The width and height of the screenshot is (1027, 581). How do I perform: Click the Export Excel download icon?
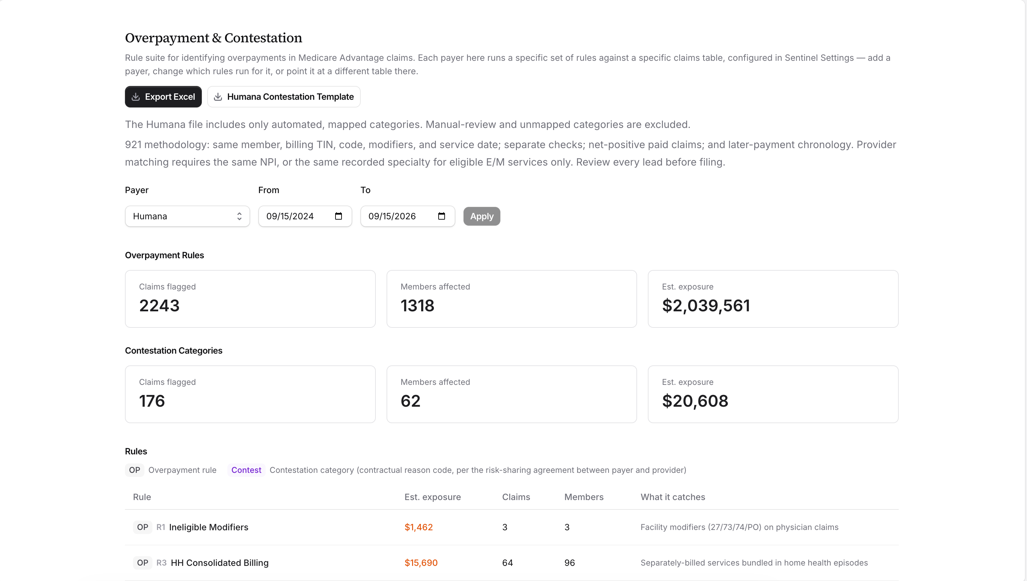(136, 97)
